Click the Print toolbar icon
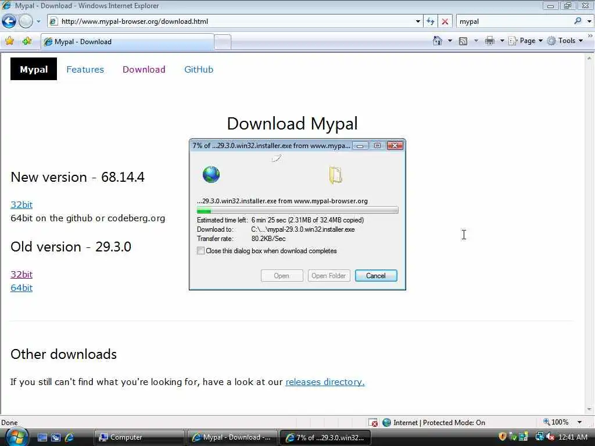 [489, 41]
